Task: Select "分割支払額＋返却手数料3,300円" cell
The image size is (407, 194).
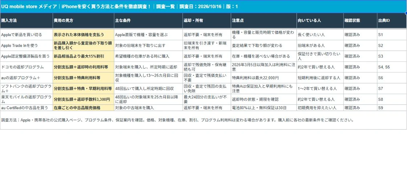Action: (x=83, y=99)
